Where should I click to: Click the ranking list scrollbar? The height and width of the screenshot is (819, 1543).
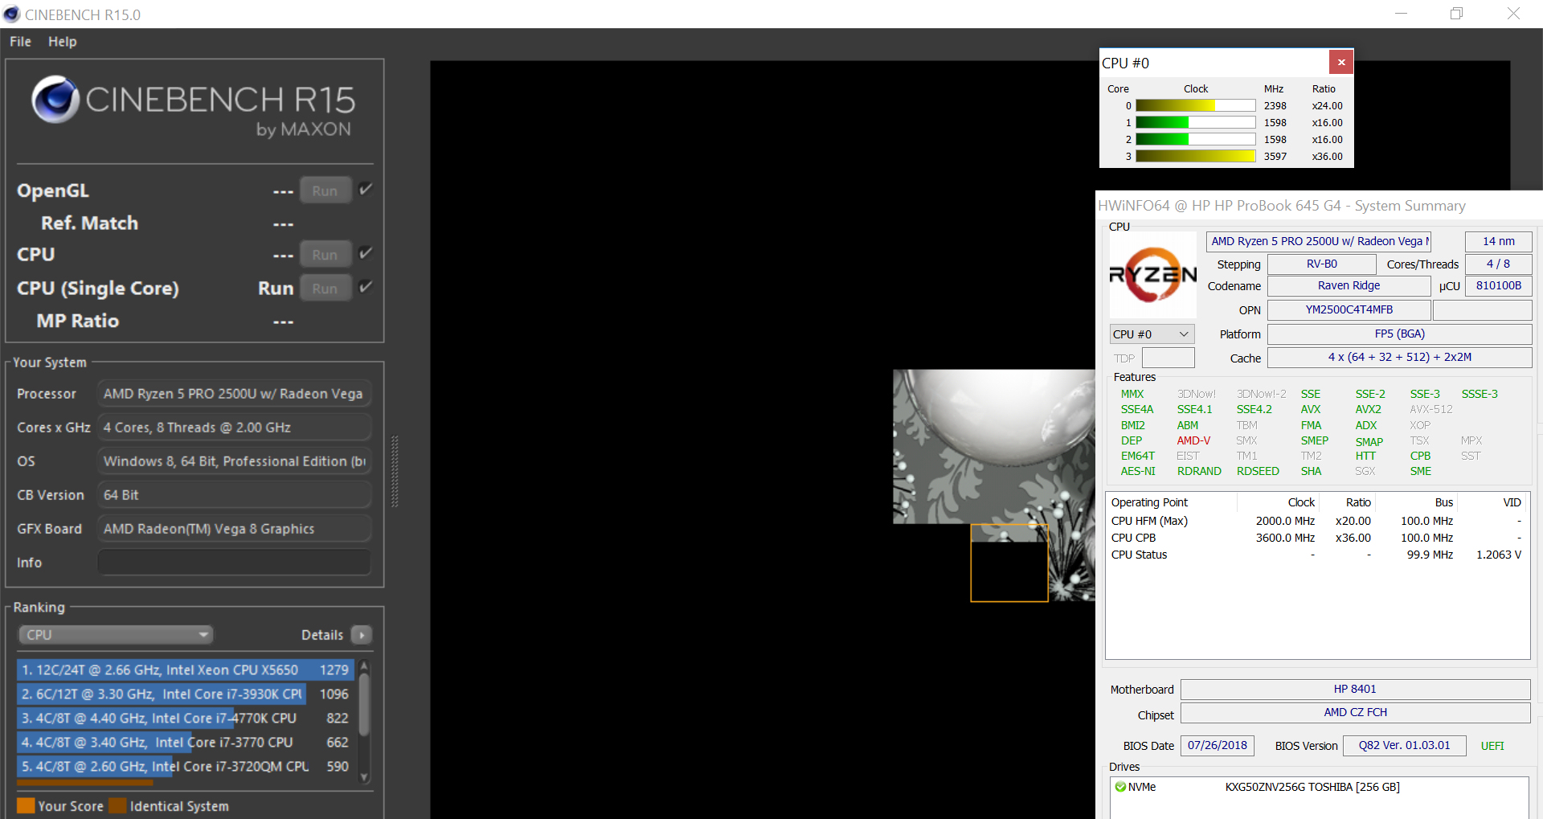(x=364, y=705)
